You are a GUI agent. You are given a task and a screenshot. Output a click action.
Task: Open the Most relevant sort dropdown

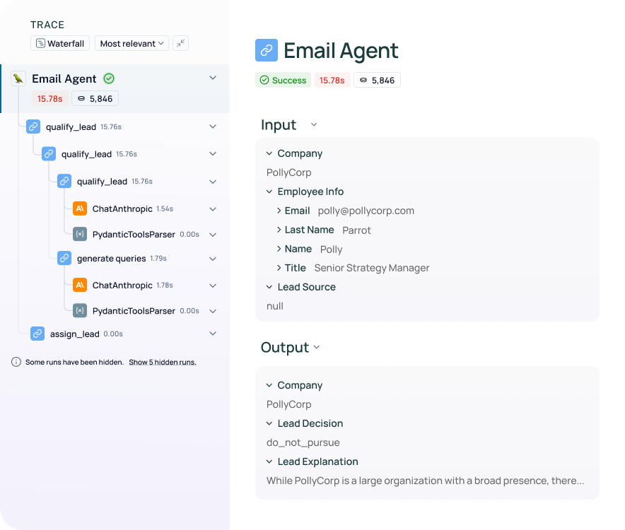[x=132, y=43]
